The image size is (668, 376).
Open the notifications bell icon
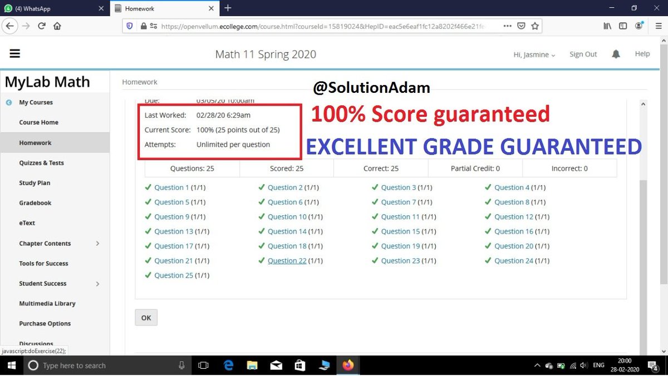pos(616,54)
